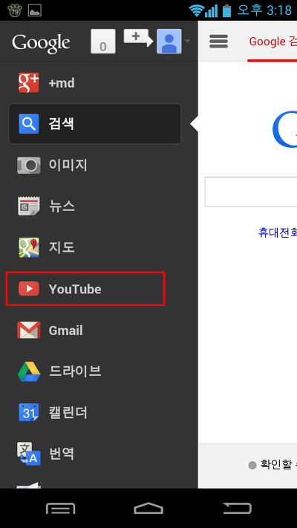Tap the share plus arrow button
The image size is (297, 528).
coord(138,37)
